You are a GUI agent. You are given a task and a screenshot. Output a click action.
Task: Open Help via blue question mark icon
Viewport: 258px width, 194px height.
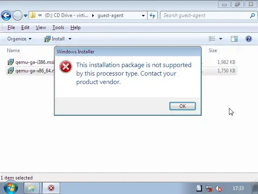tap(248, 39)
